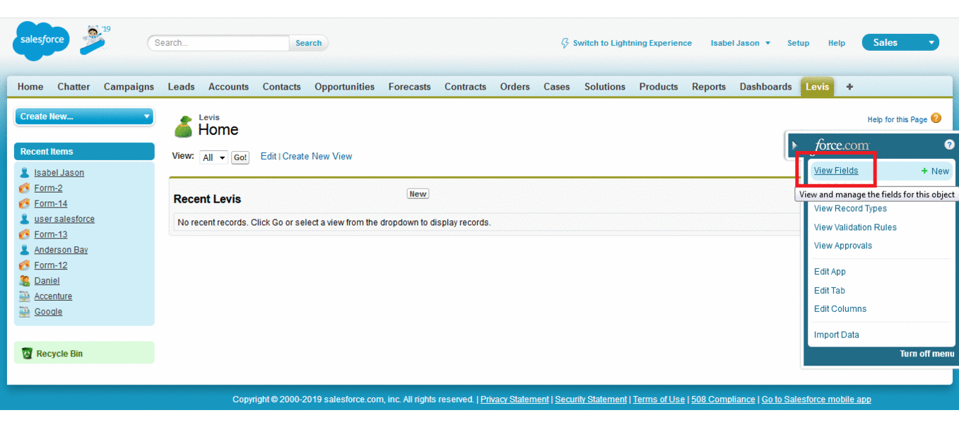Open the View Fields link
The image size is (959, 427).
(x=835, y=171)
